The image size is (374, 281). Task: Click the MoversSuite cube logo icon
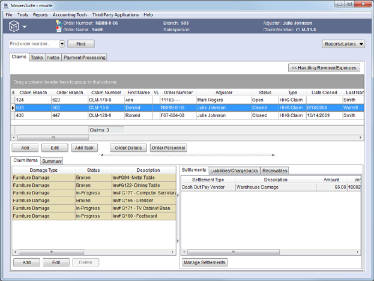coord(13,26)
